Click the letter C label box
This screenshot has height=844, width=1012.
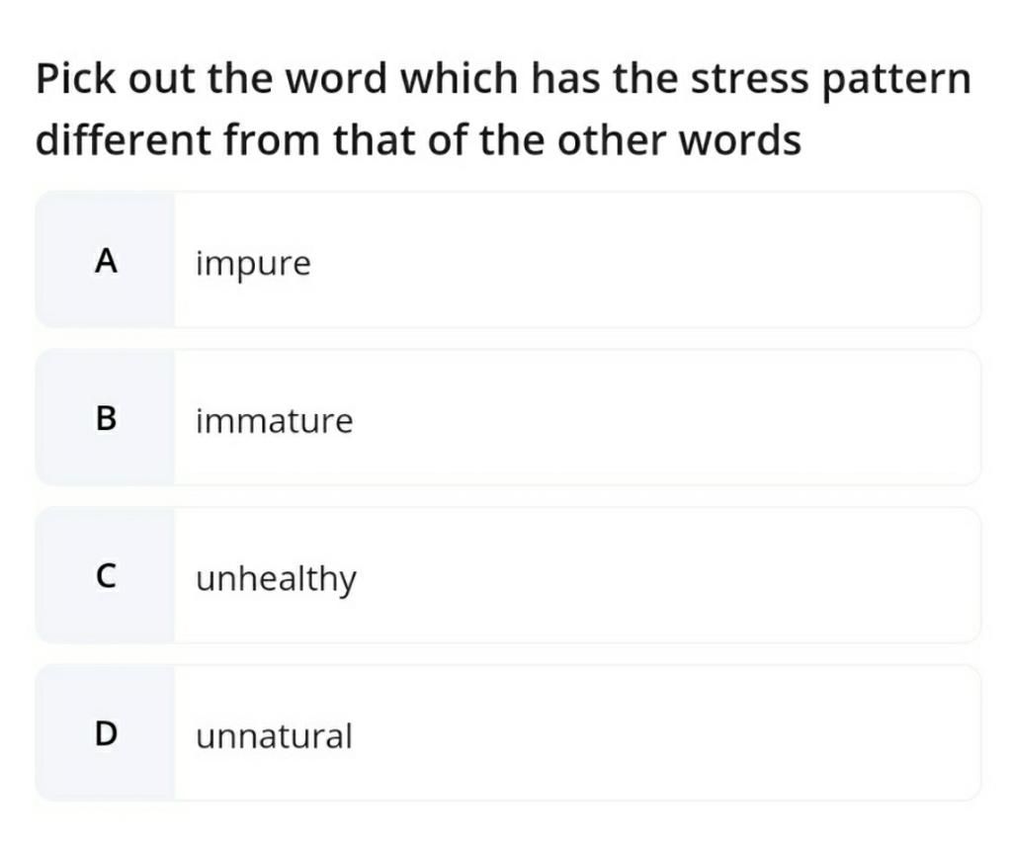pyautogui.click(x=105, y=575)
